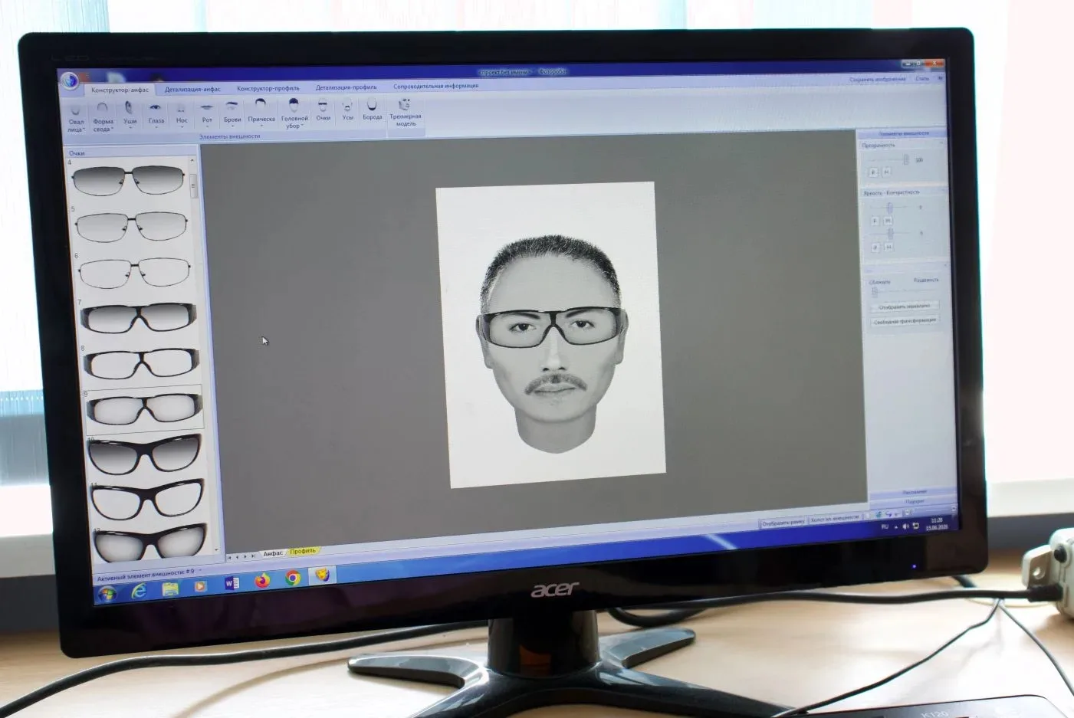1074x718 pixels.
Task: Switch to the Профиль sheet tab
Action: [x=303, y=551]
